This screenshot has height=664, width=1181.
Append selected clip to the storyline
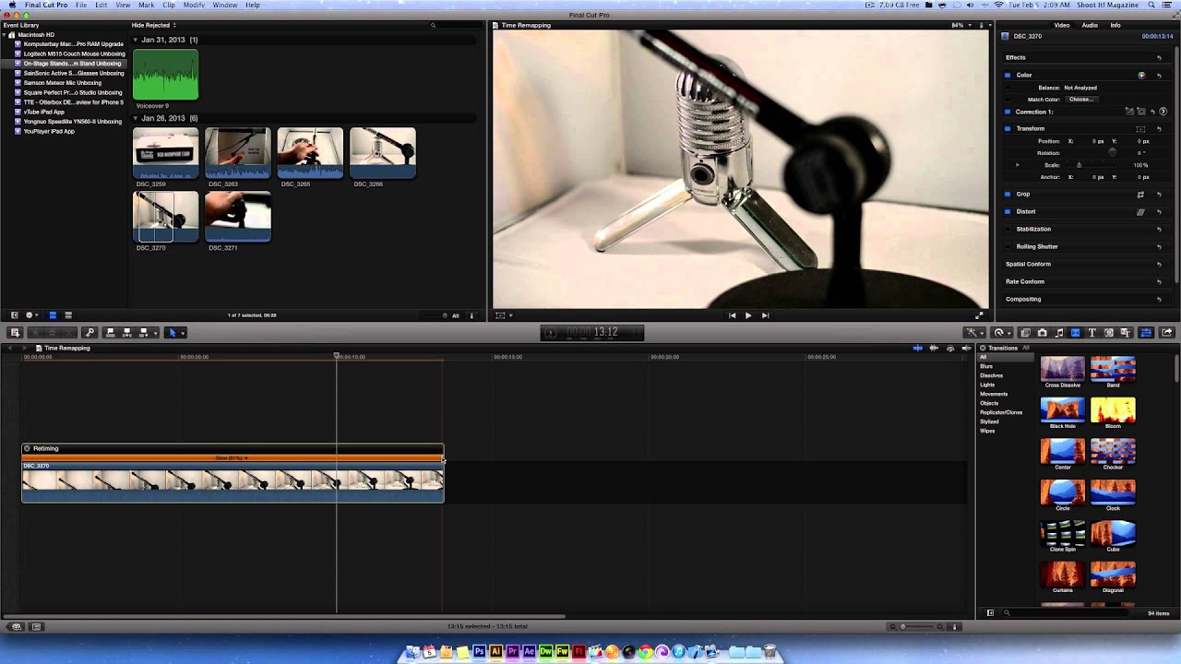tap(144, 333)
